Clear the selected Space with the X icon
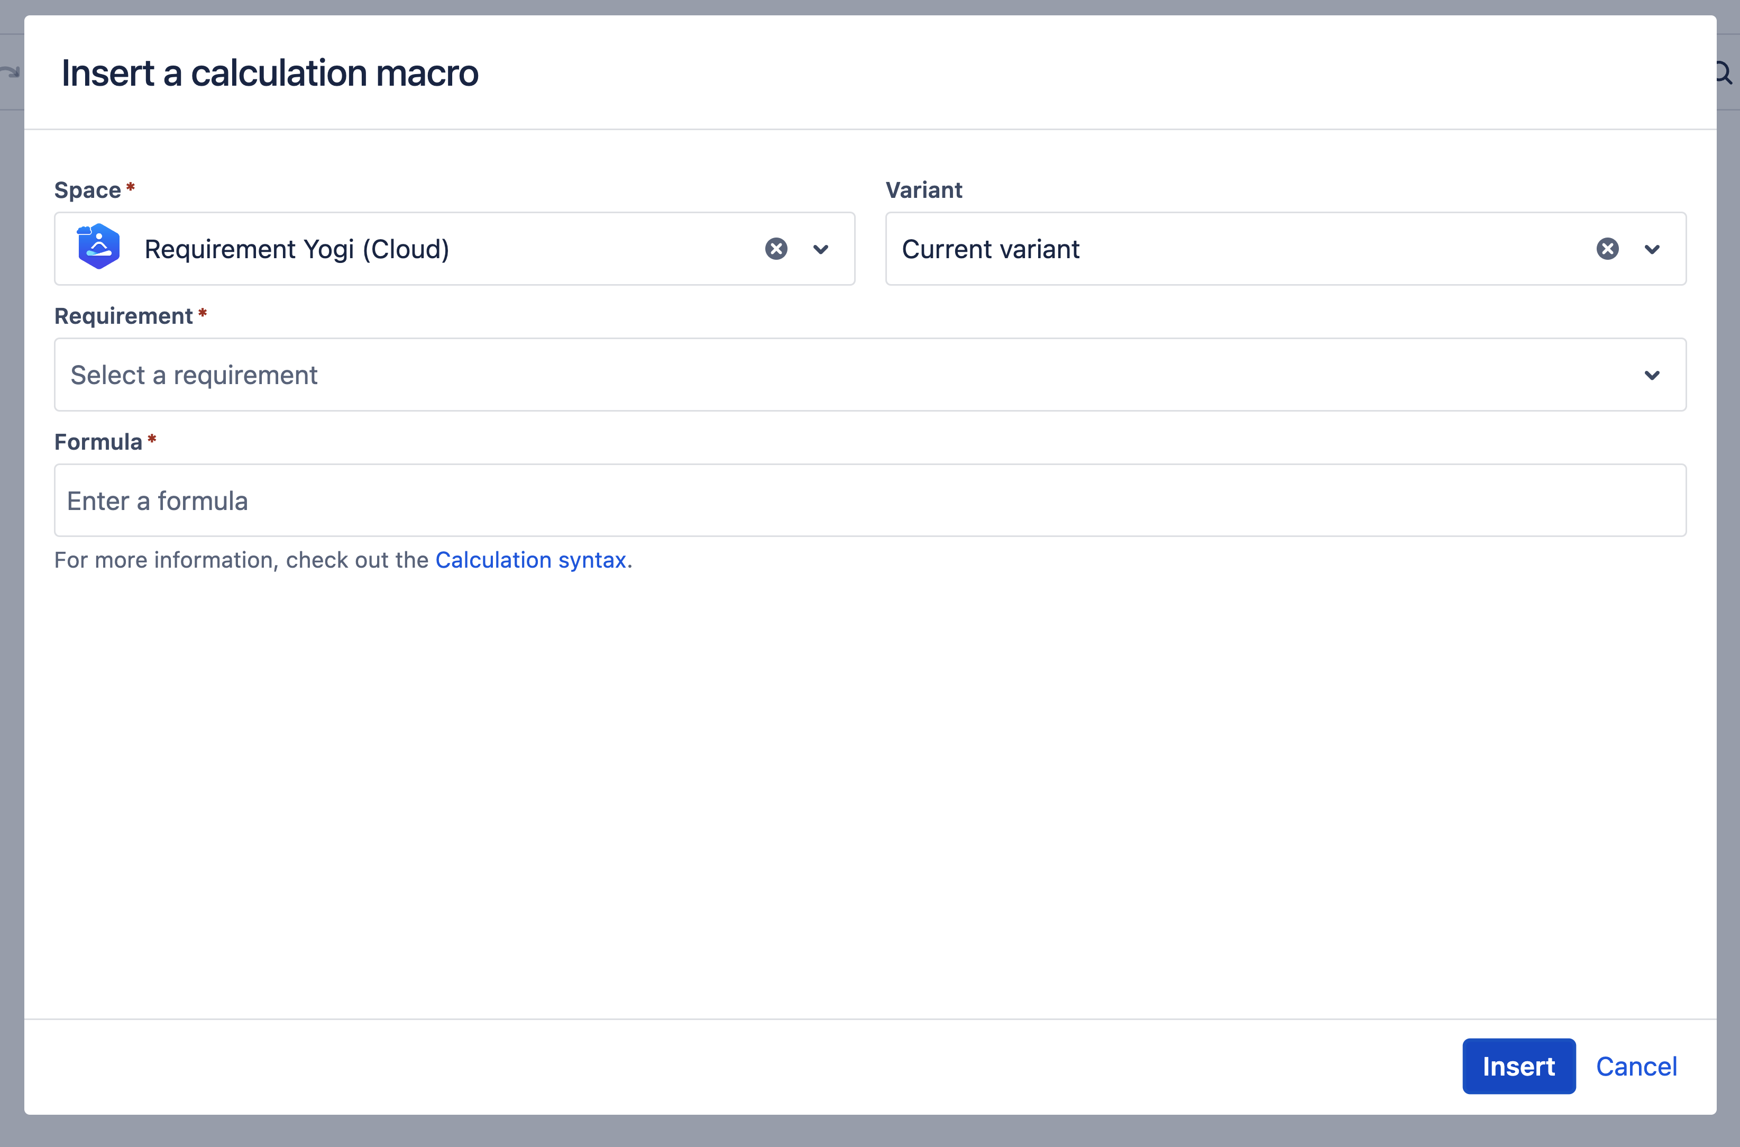This screenshot has width=1740, height=1147. (776, 249)
